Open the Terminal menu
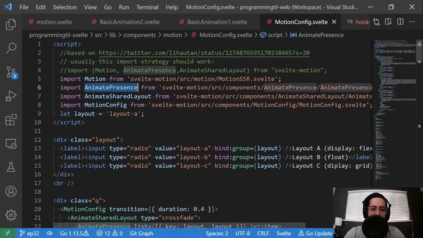 147,7
